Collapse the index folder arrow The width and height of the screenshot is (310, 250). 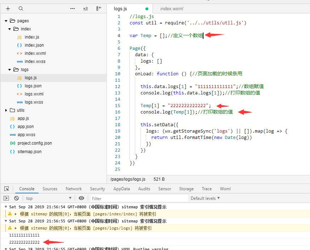pos(10,29)
